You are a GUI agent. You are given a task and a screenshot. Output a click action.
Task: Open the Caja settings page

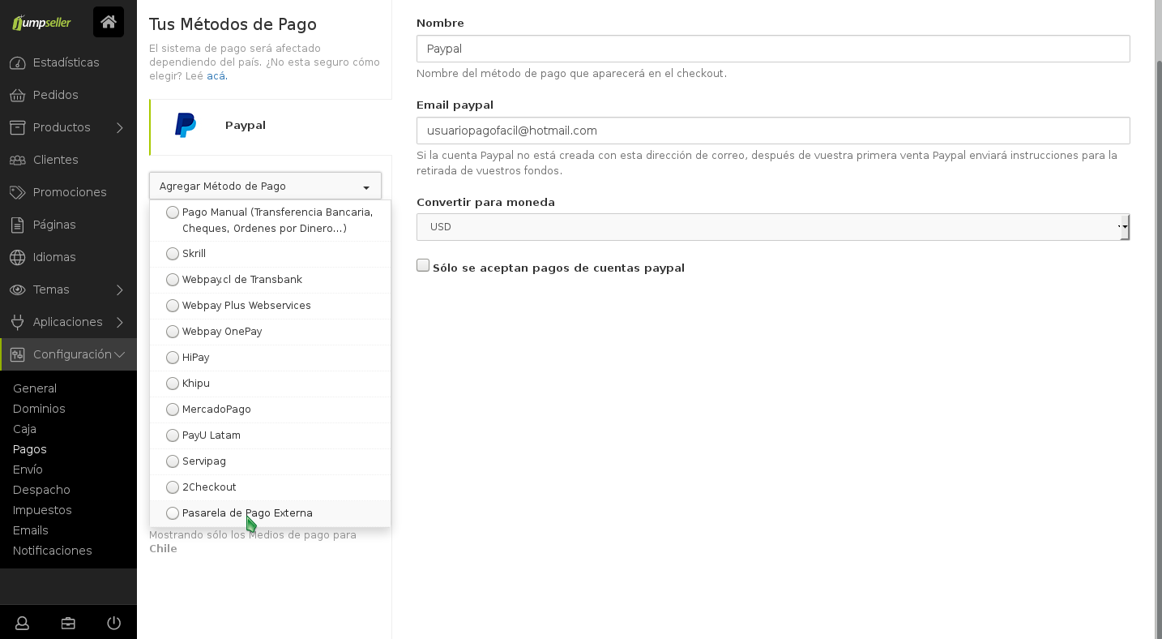tap(24, 429)
